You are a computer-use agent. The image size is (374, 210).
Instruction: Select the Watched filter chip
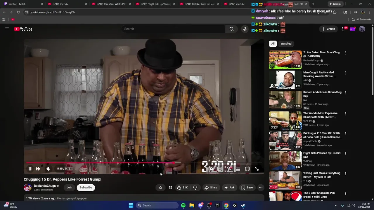click(286, 43)
